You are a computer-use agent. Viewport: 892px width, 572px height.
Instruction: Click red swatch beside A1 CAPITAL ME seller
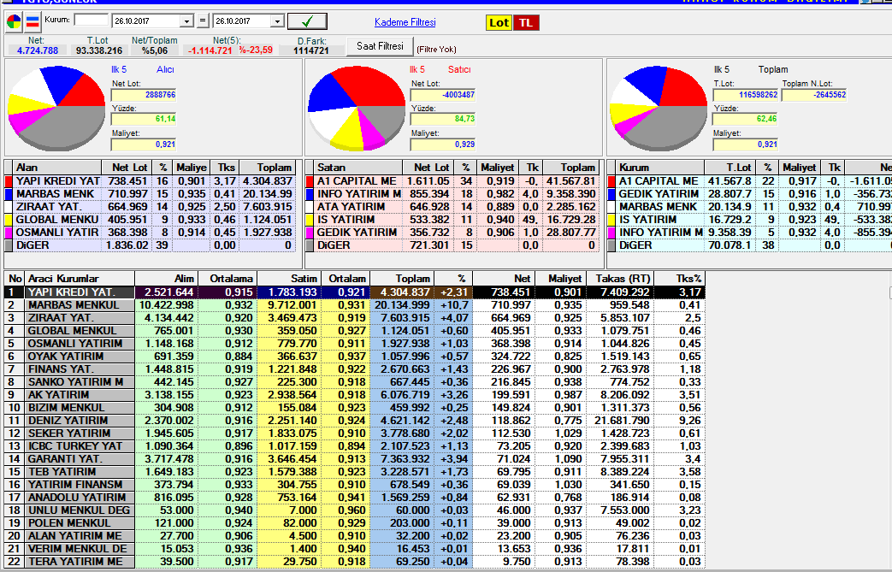click(310, 181)
